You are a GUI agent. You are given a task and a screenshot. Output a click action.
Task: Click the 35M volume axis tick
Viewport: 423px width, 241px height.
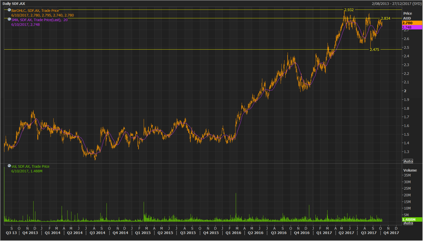click(407, 175)
